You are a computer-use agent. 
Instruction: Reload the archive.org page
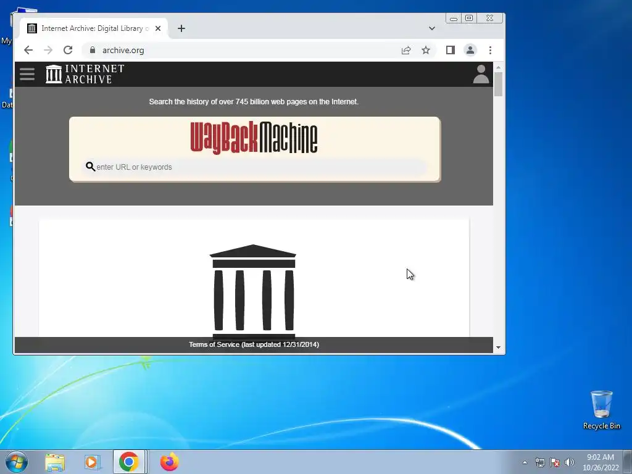click(68, 50)
